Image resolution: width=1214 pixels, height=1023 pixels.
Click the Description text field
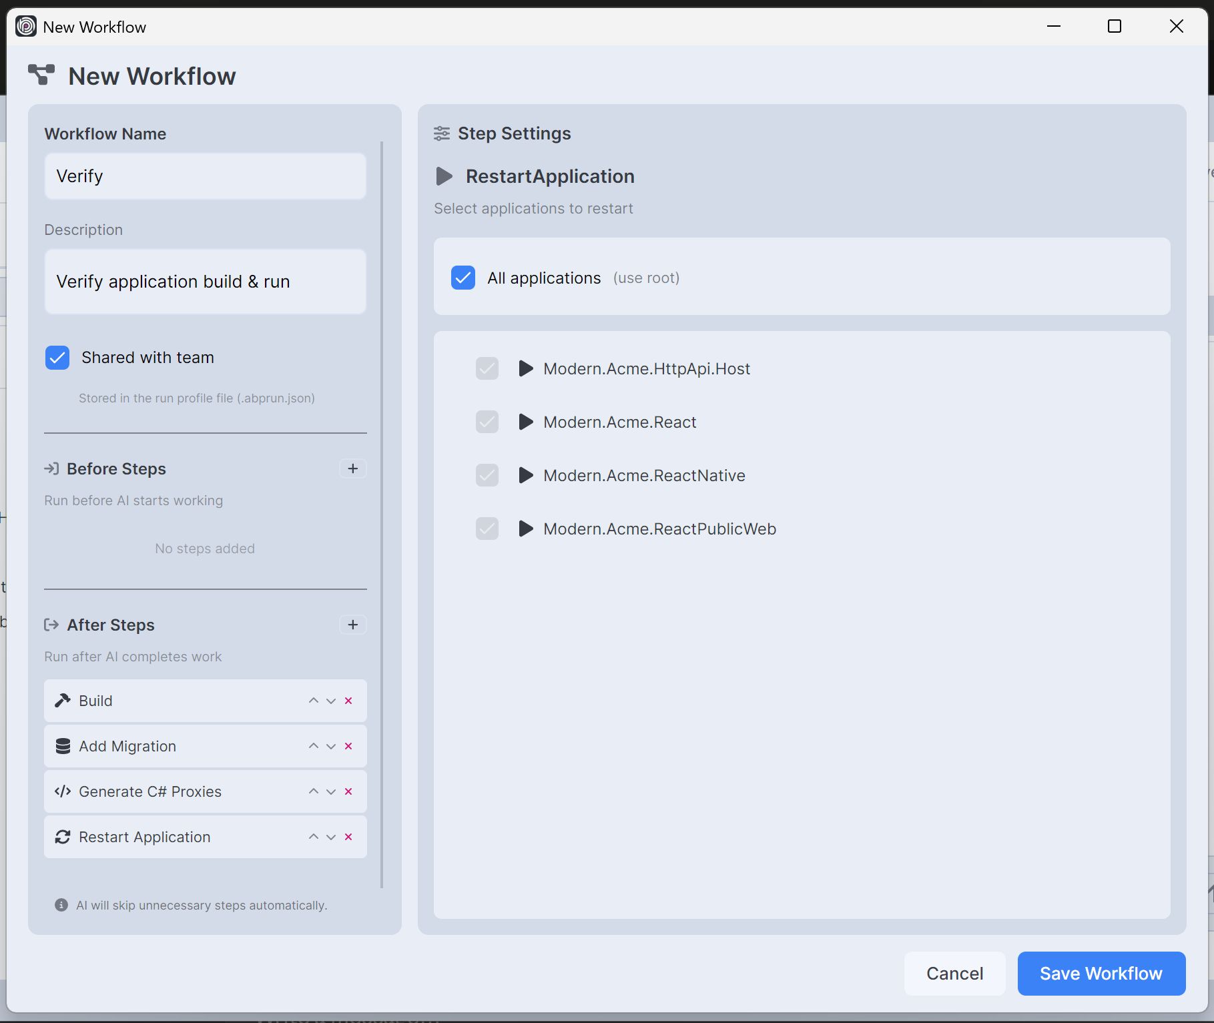[x=206, y=282]
